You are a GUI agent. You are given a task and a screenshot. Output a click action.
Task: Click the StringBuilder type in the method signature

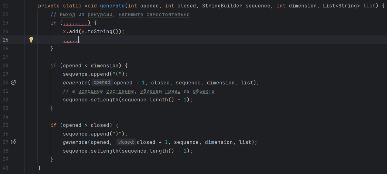(222, 6)
